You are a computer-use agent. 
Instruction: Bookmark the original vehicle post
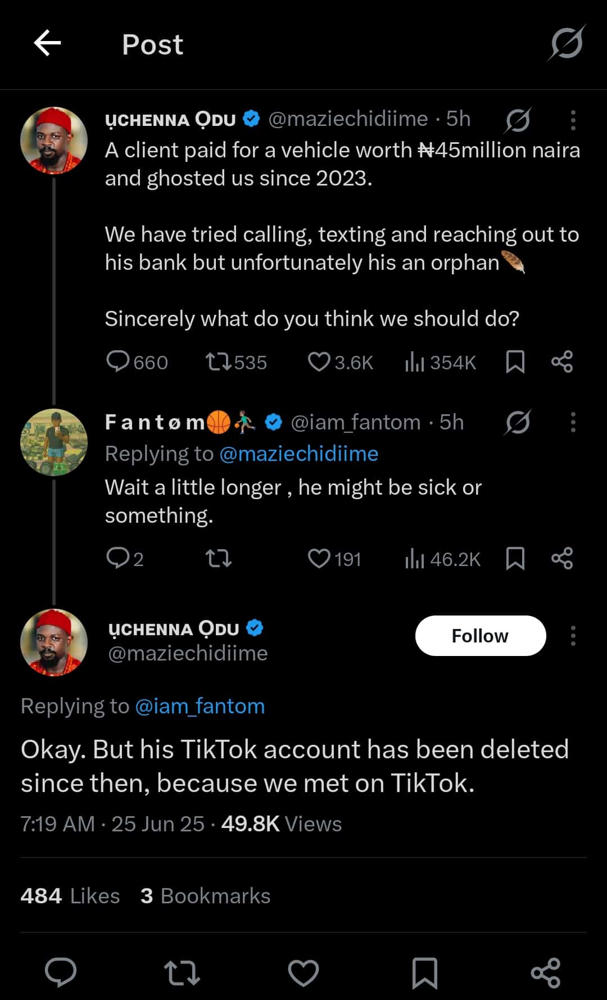pyautogui.click(x=515, y=361)
